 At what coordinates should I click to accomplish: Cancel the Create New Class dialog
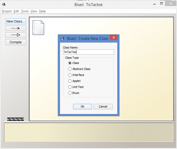click(x=103, y=107)
